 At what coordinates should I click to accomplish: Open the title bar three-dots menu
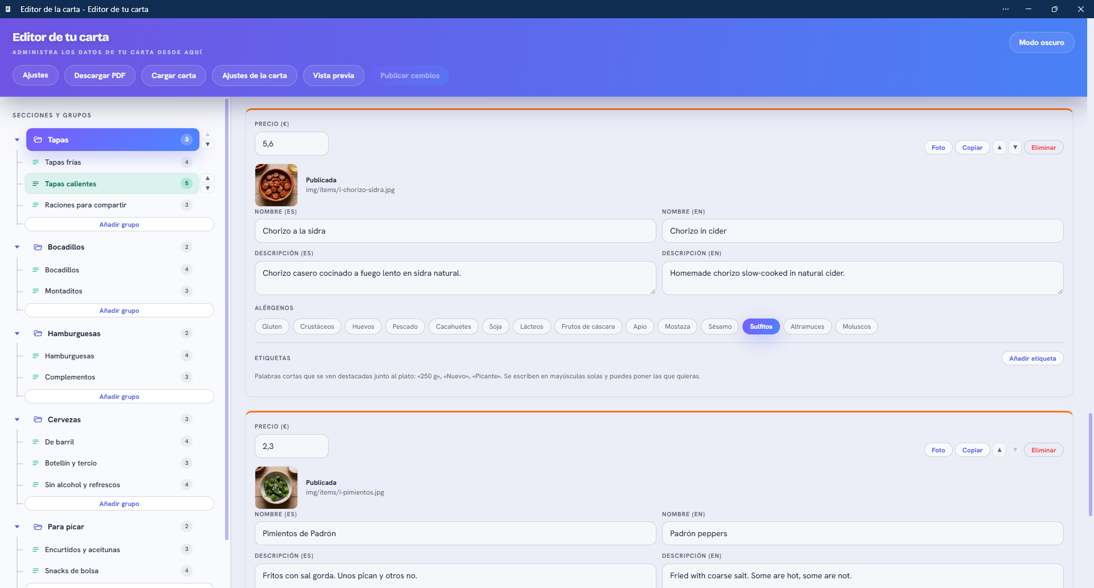click(1006, 9)
